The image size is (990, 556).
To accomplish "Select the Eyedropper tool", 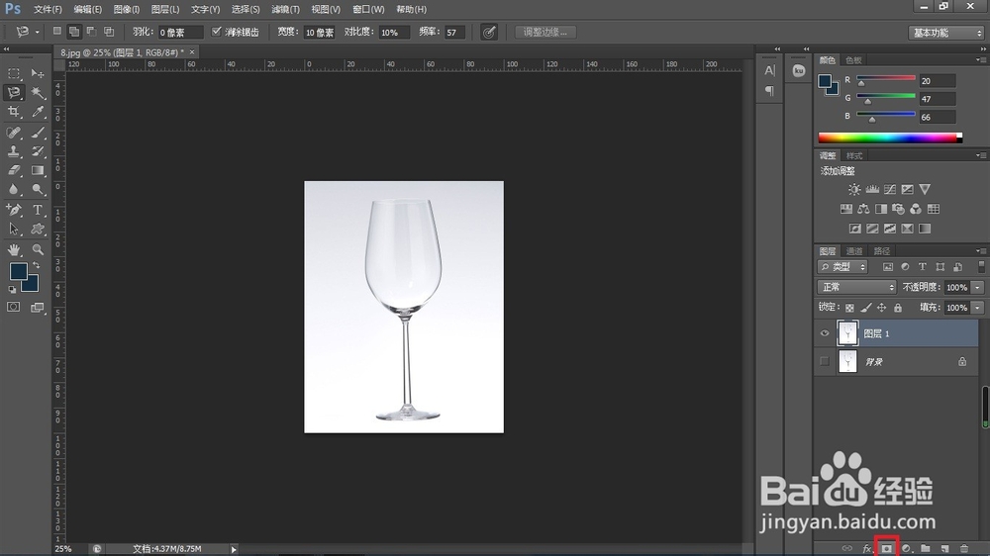I will (x=38, y=113).
